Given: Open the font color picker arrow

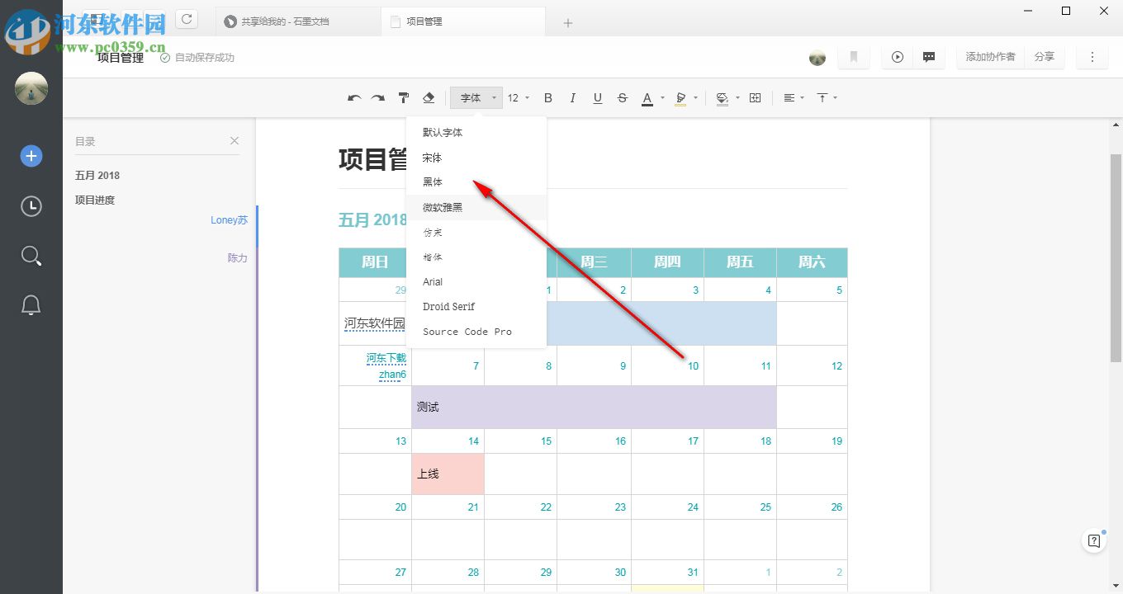Looking at the screenshot, I should coord(662,98).
